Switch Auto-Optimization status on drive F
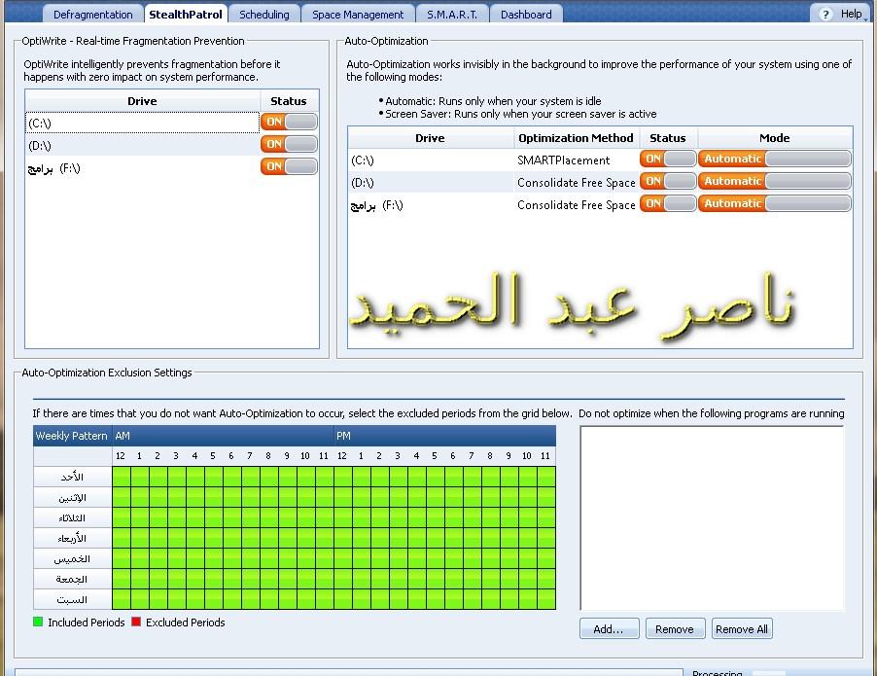Image resolution: width=877 pixels, height=676 pixels. [x=668, y=203]
